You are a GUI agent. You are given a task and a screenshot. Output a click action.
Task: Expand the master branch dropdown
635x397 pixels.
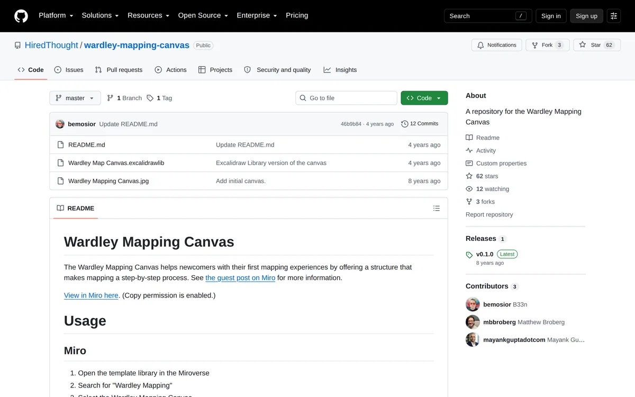[x=75, y=98]
